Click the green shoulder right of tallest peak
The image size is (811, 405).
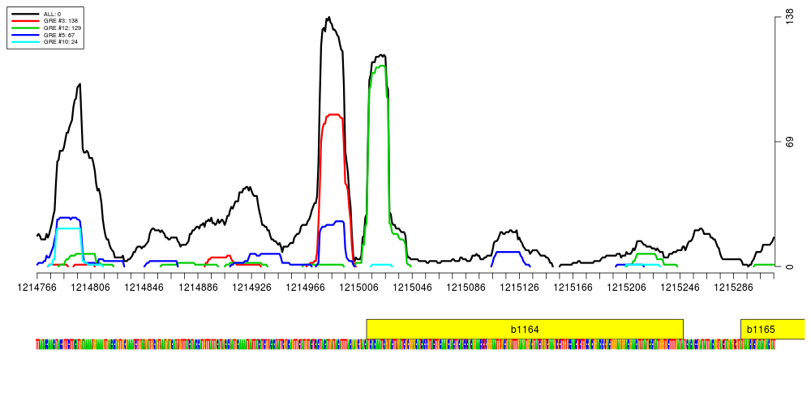397,236
